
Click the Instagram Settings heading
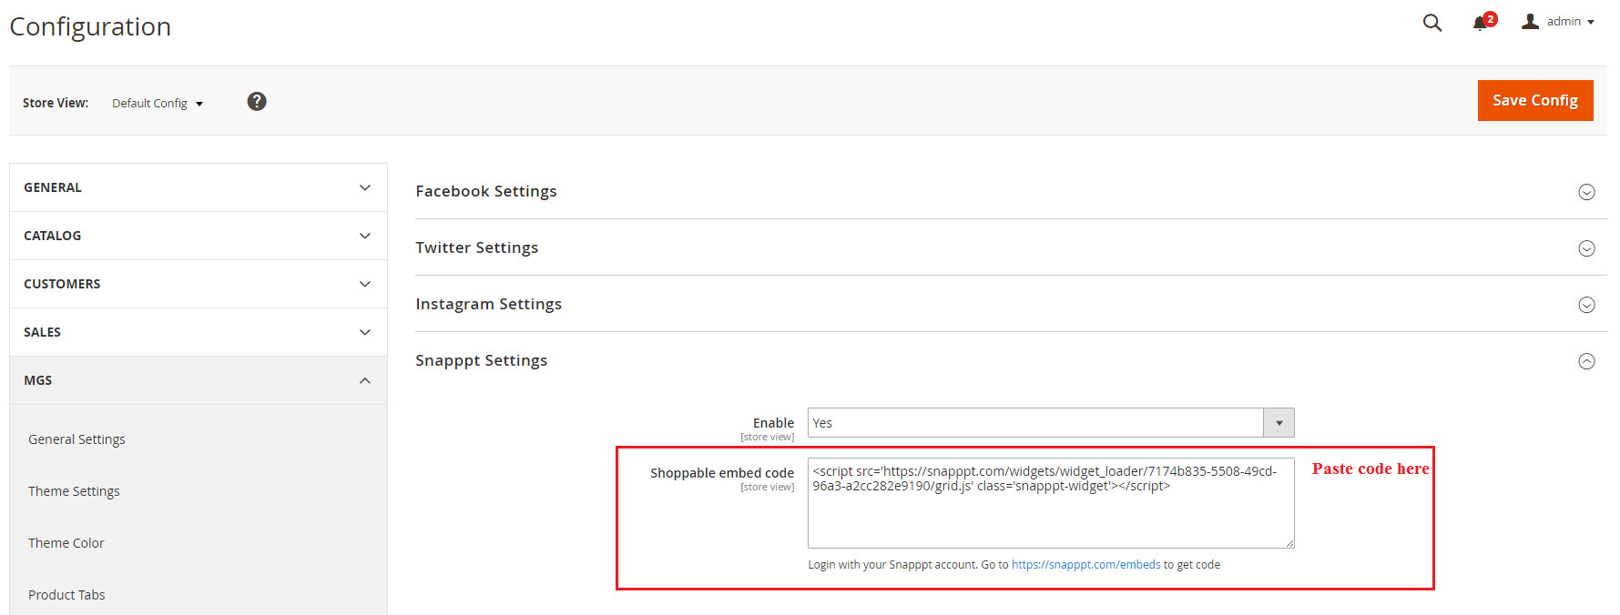click(x=489, y=304)
